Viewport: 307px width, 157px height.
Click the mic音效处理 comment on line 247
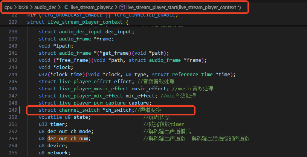178,96
